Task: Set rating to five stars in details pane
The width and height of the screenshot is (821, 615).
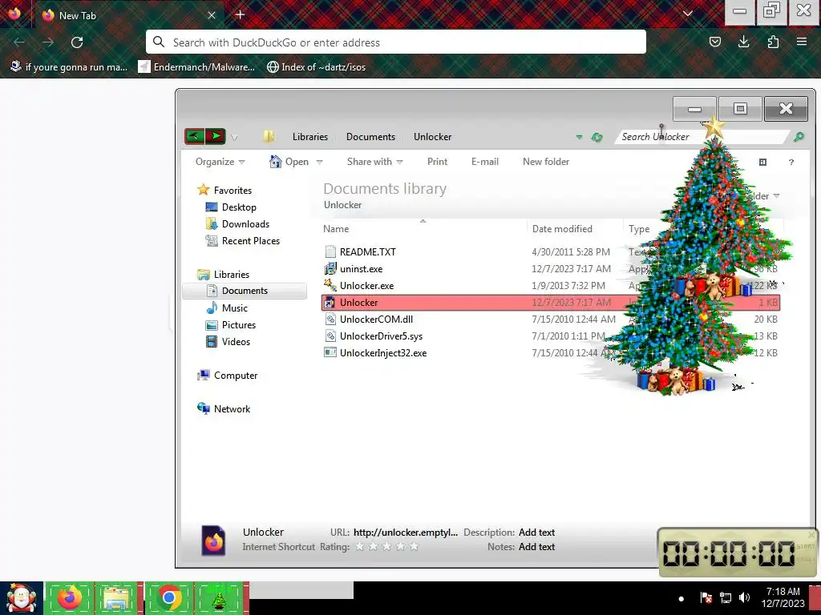Action: [x=415, y=546]
